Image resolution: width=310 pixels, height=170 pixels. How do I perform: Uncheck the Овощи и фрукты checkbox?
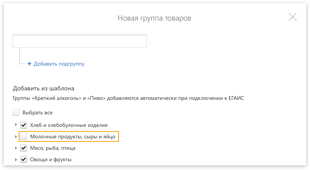tap(24, 159)
